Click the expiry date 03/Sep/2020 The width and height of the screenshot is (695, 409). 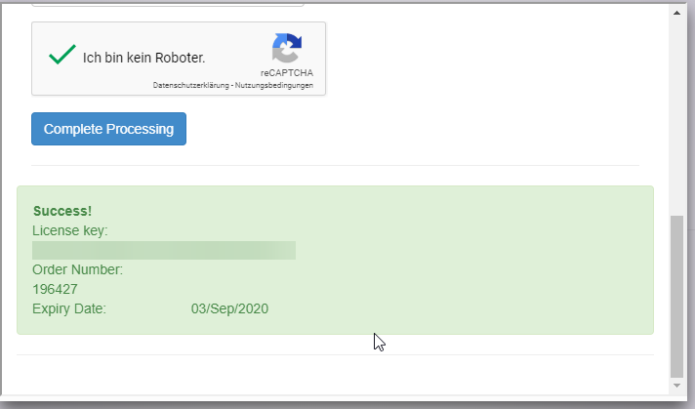pyautogui.click(x=229, y=308)
